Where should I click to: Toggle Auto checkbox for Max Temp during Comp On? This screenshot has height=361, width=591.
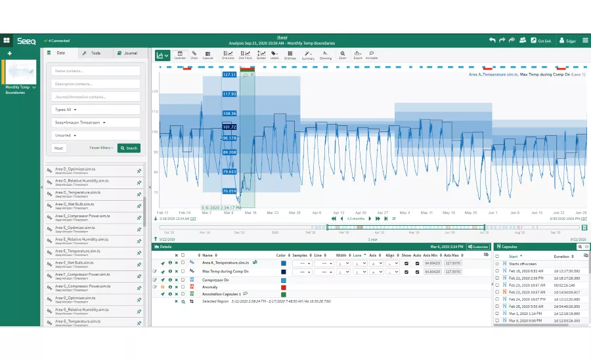pyautogui.click(x=417, y=272)
